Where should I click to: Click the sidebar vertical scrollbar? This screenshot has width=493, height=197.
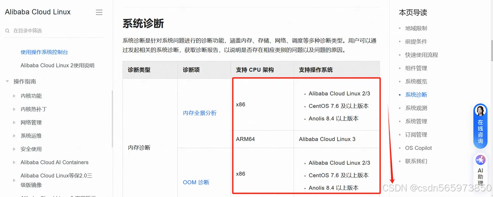112,119
